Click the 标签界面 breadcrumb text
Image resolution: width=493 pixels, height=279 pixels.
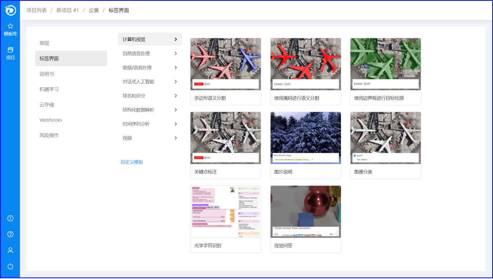(x=119, y=10)
